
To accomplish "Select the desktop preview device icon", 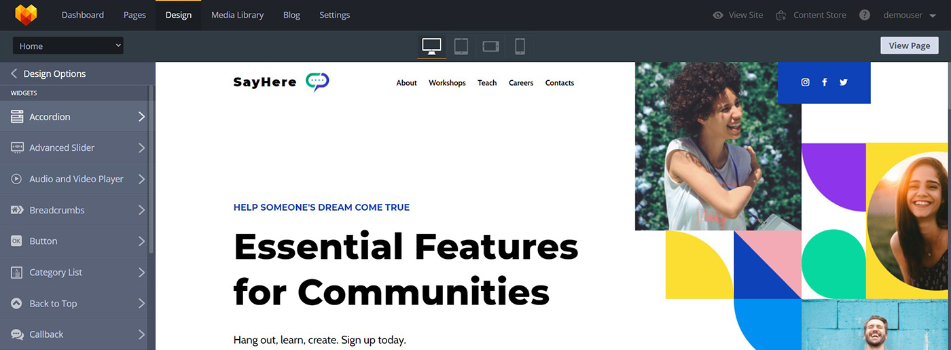I will tap(431, 46).
